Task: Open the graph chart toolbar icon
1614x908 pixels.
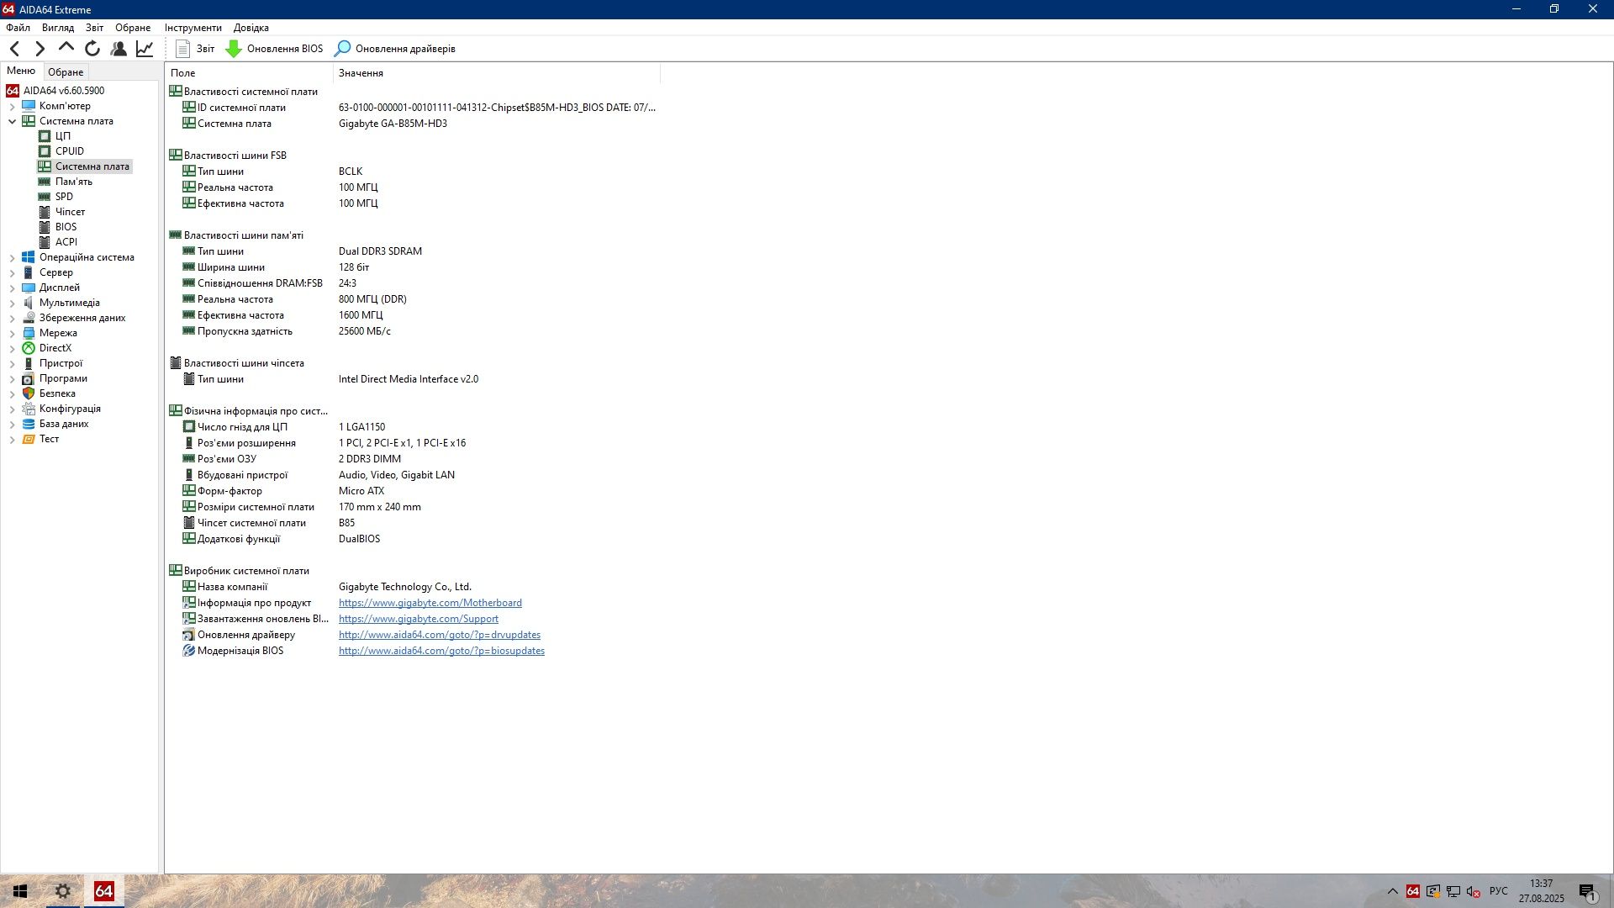Action: [145, 49]
